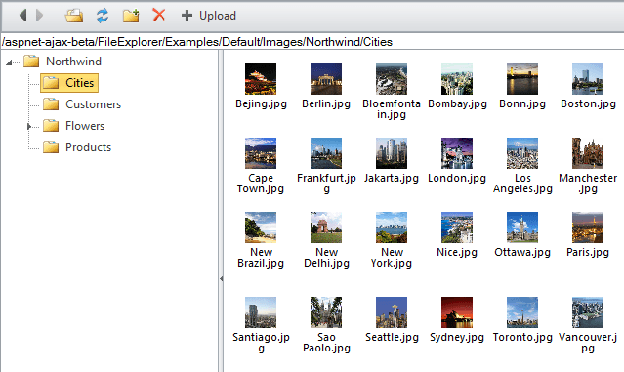Select the Frankfurt.jpg thumbnail
The image size is (624, 372).
(x=326, y=153)
